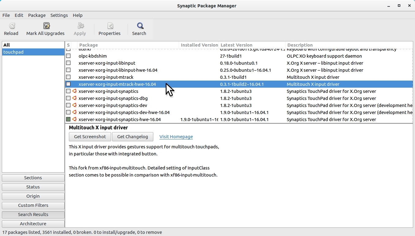Click Ubuntu logo beside xserver-xorg-input-synaptics-dbg
The height and width of the screenshot is (236, 415).
coord(74,98)
